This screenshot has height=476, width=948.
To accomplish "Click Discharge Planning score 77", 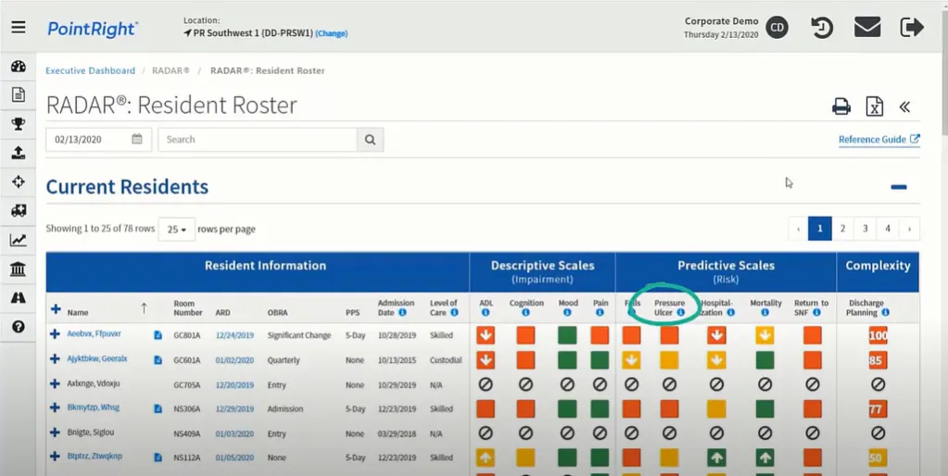I will (878, 409).
